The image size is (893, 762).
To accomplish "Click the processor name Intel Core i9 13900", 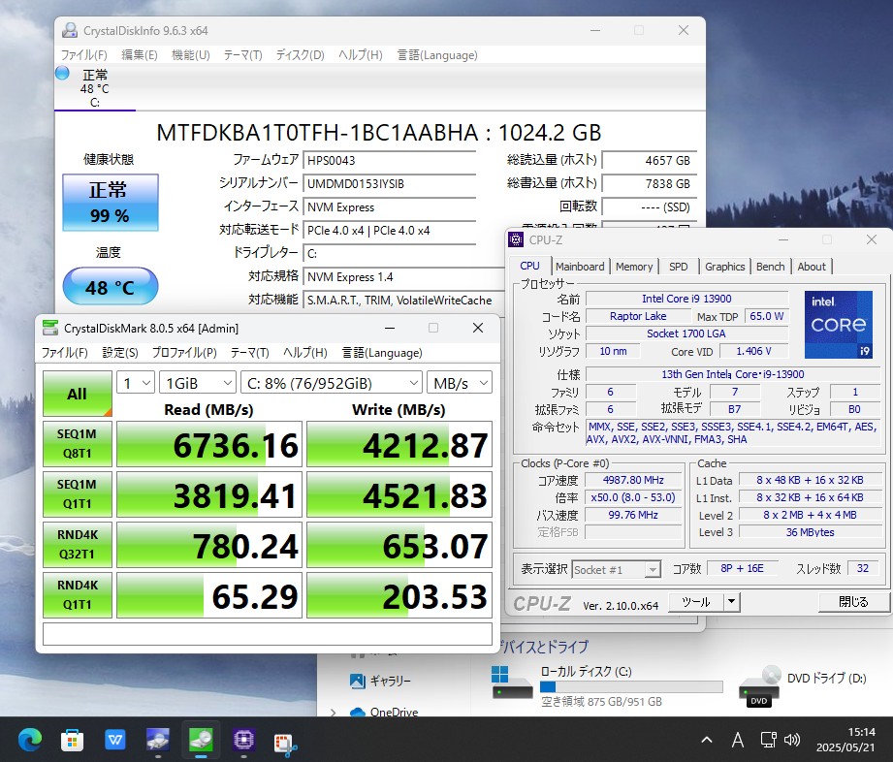I will tap(686, 299).
